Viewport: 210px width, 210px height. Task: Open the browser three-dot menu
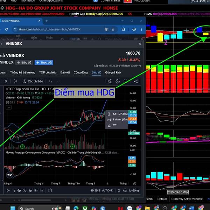[141, 29]
